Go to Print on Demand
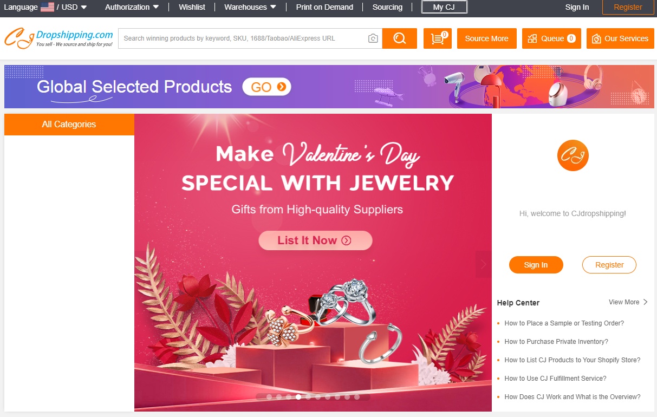 click(x=324, y=7)
